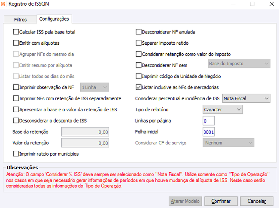Click the Base da retenção field
Viewport: 279px width, 208px height.
click(x=85, y=132)
